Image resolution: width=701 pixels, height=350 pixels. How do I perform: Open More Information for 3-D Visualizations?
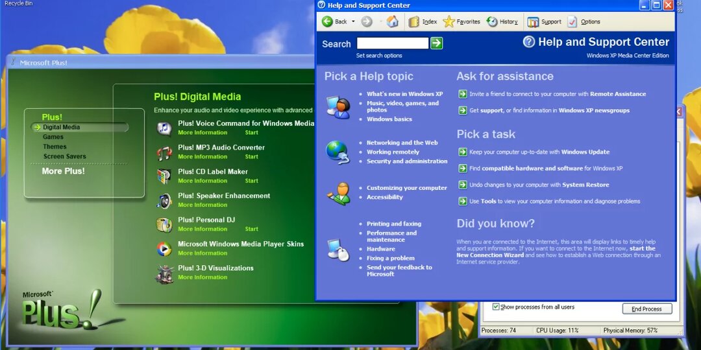(x=203, y=277)
